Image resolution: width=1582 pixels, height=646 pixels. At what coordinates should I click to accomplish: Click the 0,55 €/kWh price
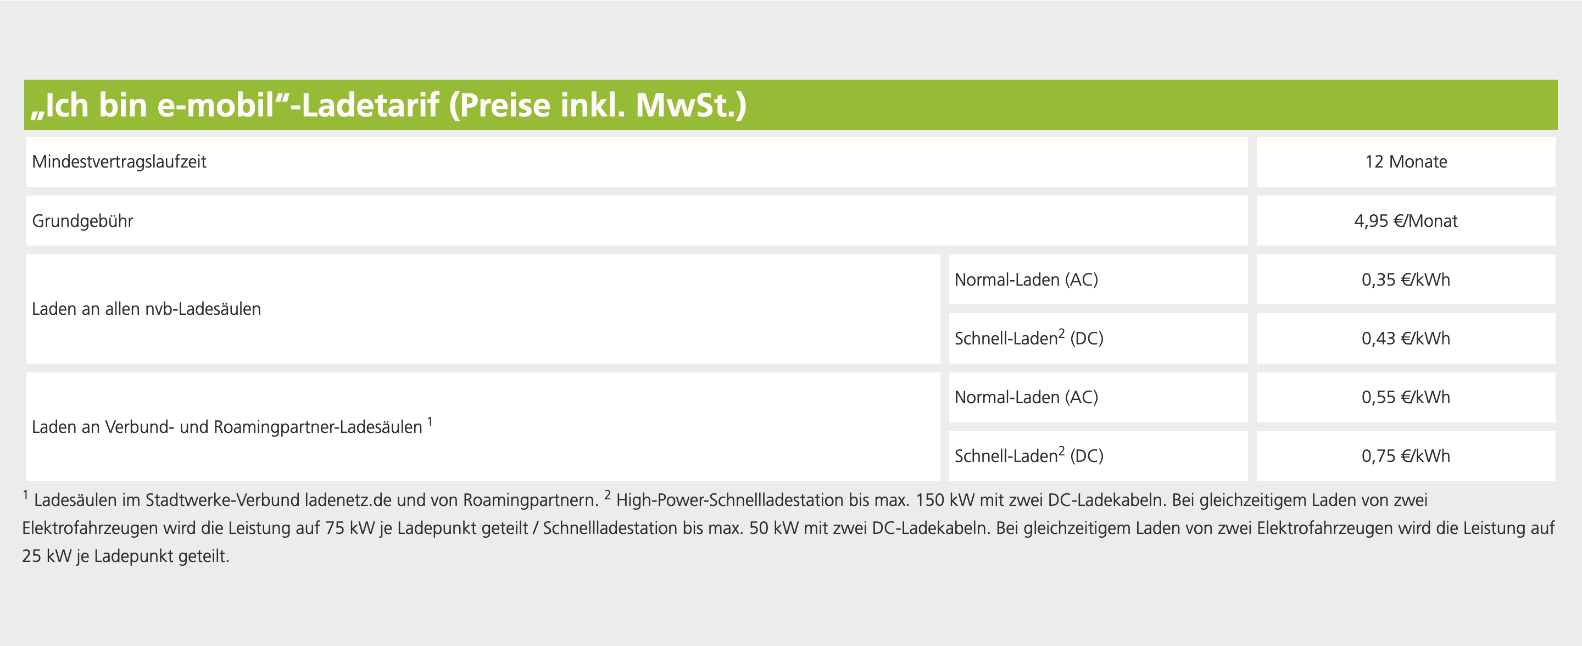(1405, 397)
